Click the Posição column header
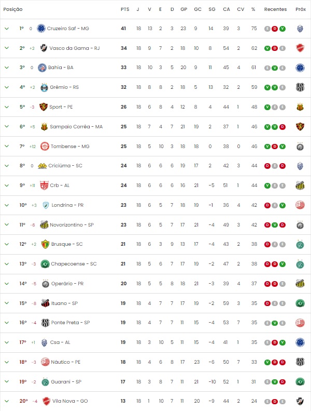The width and height of the screenshot is (311, 411). click(x=13, y=9)
